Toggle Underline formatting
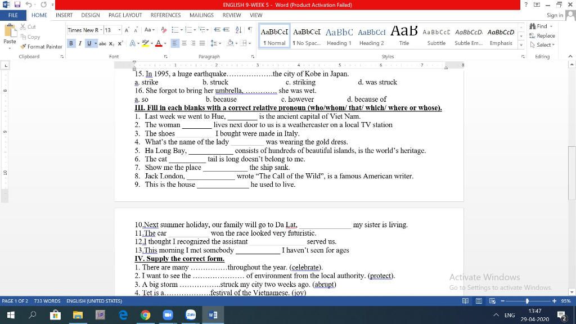576x324 pixels. click(89, 43)
